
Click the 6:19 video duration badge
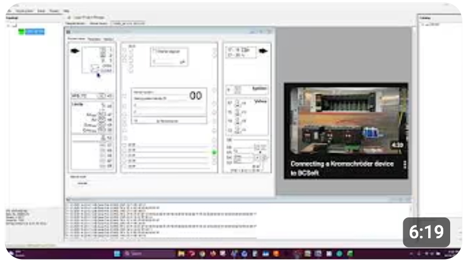click(426, 232)
